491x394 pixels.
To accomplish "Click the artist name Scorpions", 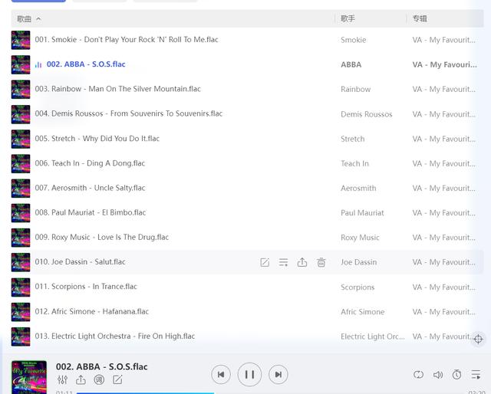I will 358,287.
